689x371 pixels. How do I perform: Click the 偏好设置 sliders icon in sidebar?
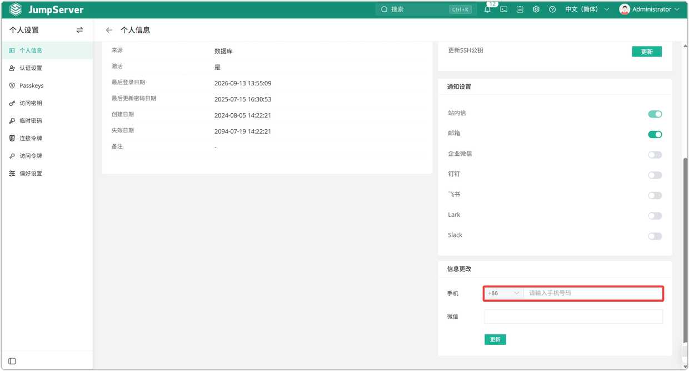pos(12,174)
